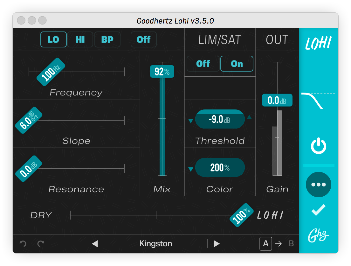Click the LIM/SAT section header
The image size is (351, 266).
point(220,40)
